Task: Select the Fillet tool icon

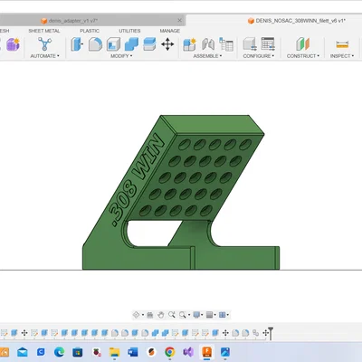Action: [95, 44]
